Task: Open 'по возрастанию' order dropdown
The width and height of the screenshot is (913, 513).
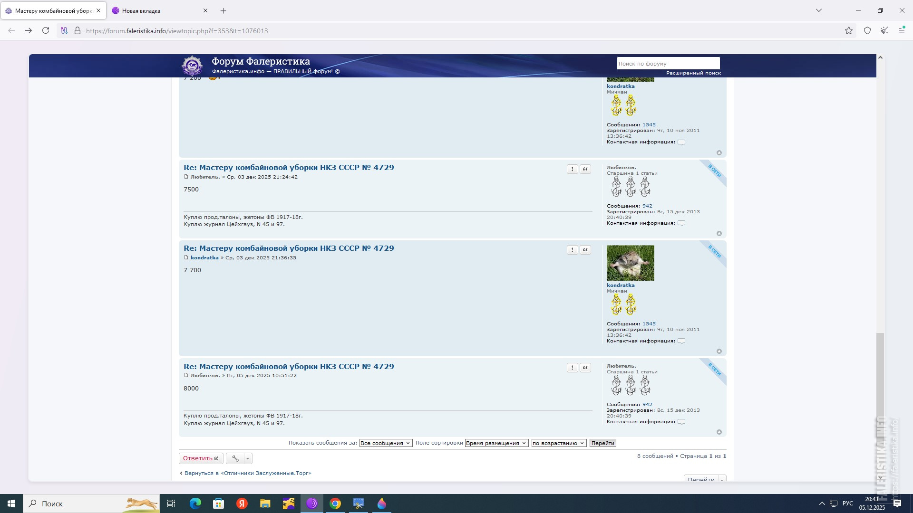Action: [558, 443]
